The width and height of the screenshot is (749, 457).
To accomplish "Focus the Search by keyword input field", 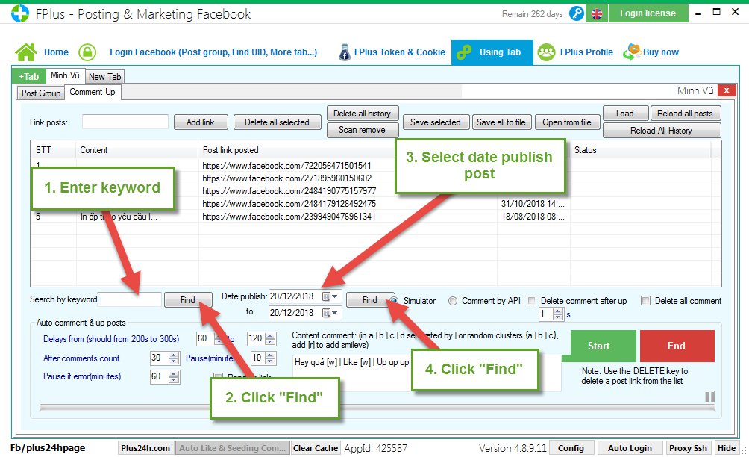I will (x=130, y=299).
